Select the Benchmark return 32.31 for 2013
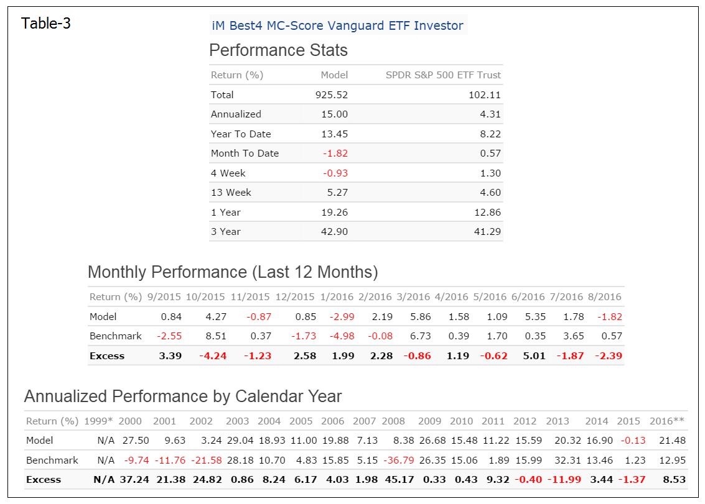 click(x=568, y=460)
